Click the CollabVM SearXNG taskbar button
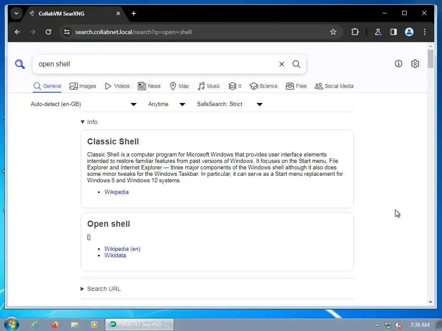 (139, 325)
